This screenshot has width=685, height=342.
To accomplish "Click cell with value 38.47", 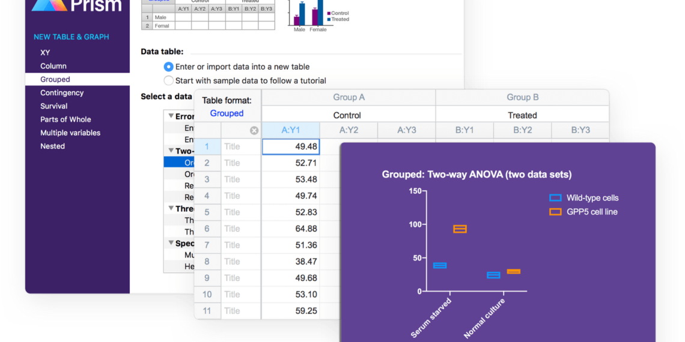I will pos(290,262).
